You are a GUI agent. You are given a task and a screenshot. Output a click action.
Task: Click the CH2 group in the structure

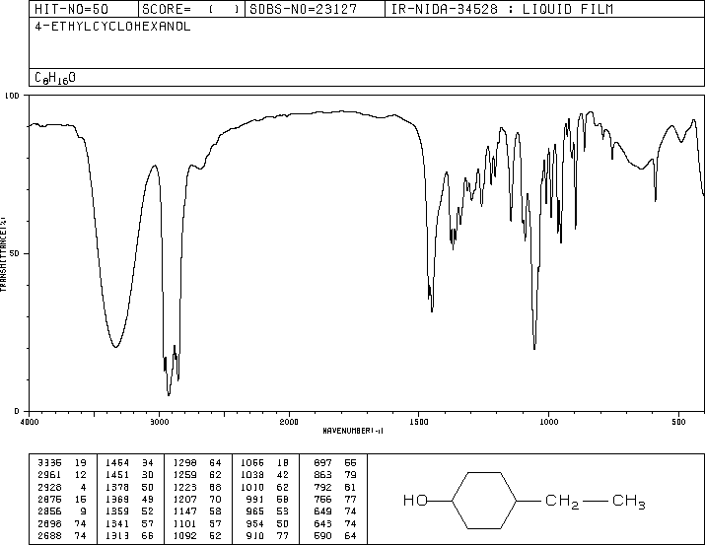[562, 502]
